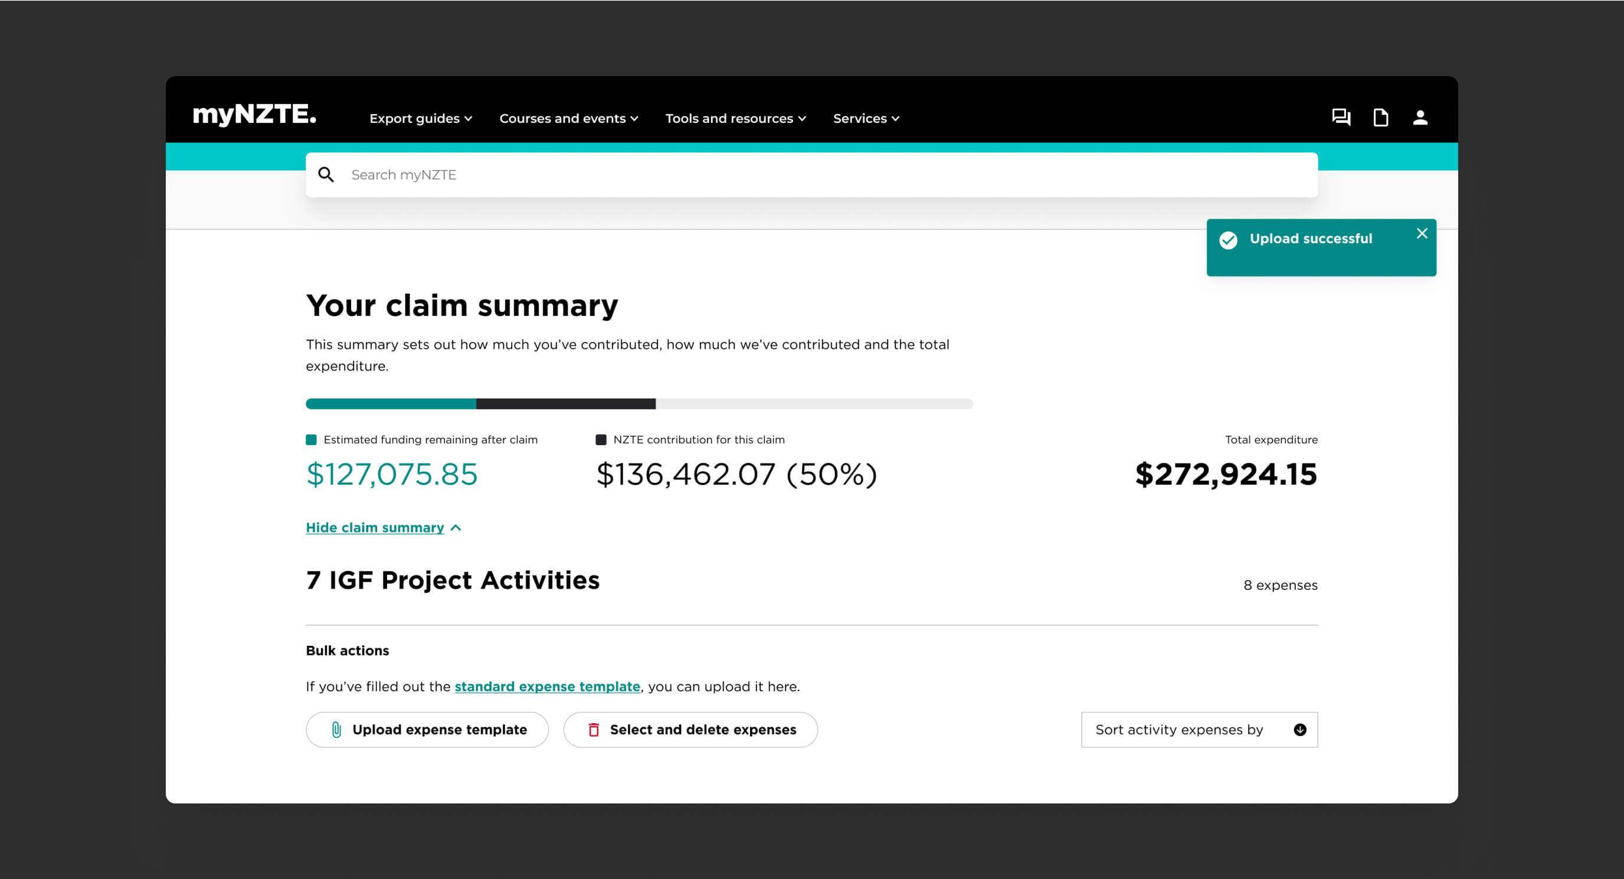The image size is (1624, 879).
Task: Click the $272,924.15 total expenditure amount
Action: 1226,474
